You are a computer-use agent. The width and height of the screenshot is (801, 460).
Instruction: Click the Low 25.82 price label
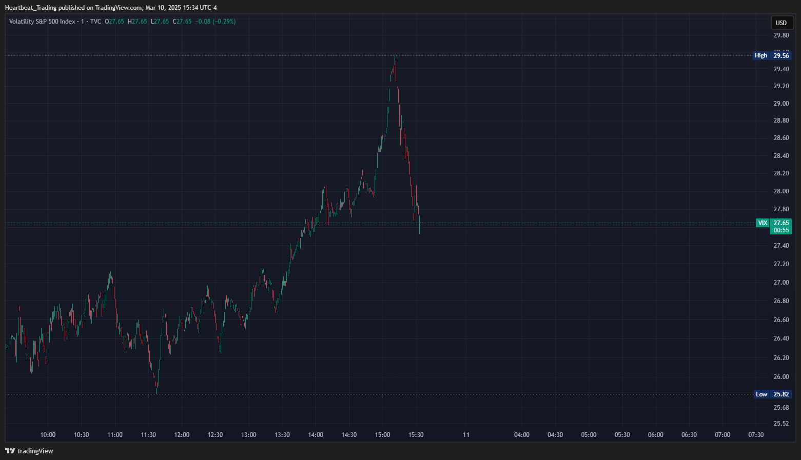tap(772, 394)
